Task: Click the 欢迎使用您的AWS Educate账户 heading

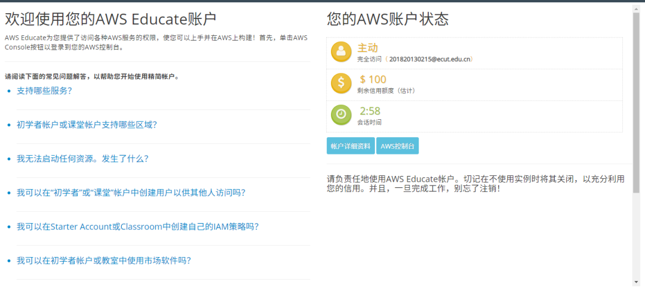Action: coord(110,19)
